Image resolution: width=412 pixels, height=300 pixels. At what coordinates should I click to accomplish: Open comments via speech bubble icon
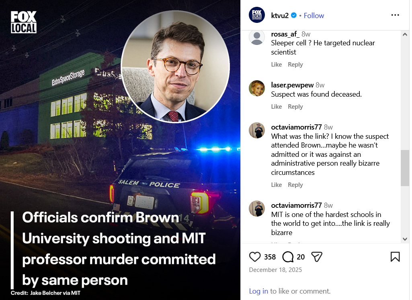tap(288, 257)
